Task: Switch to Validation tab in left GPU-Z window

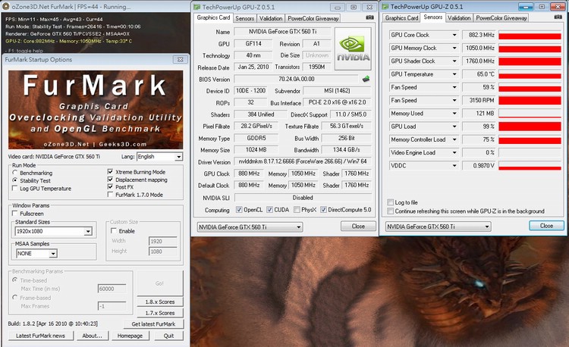Action: point(271,18)
